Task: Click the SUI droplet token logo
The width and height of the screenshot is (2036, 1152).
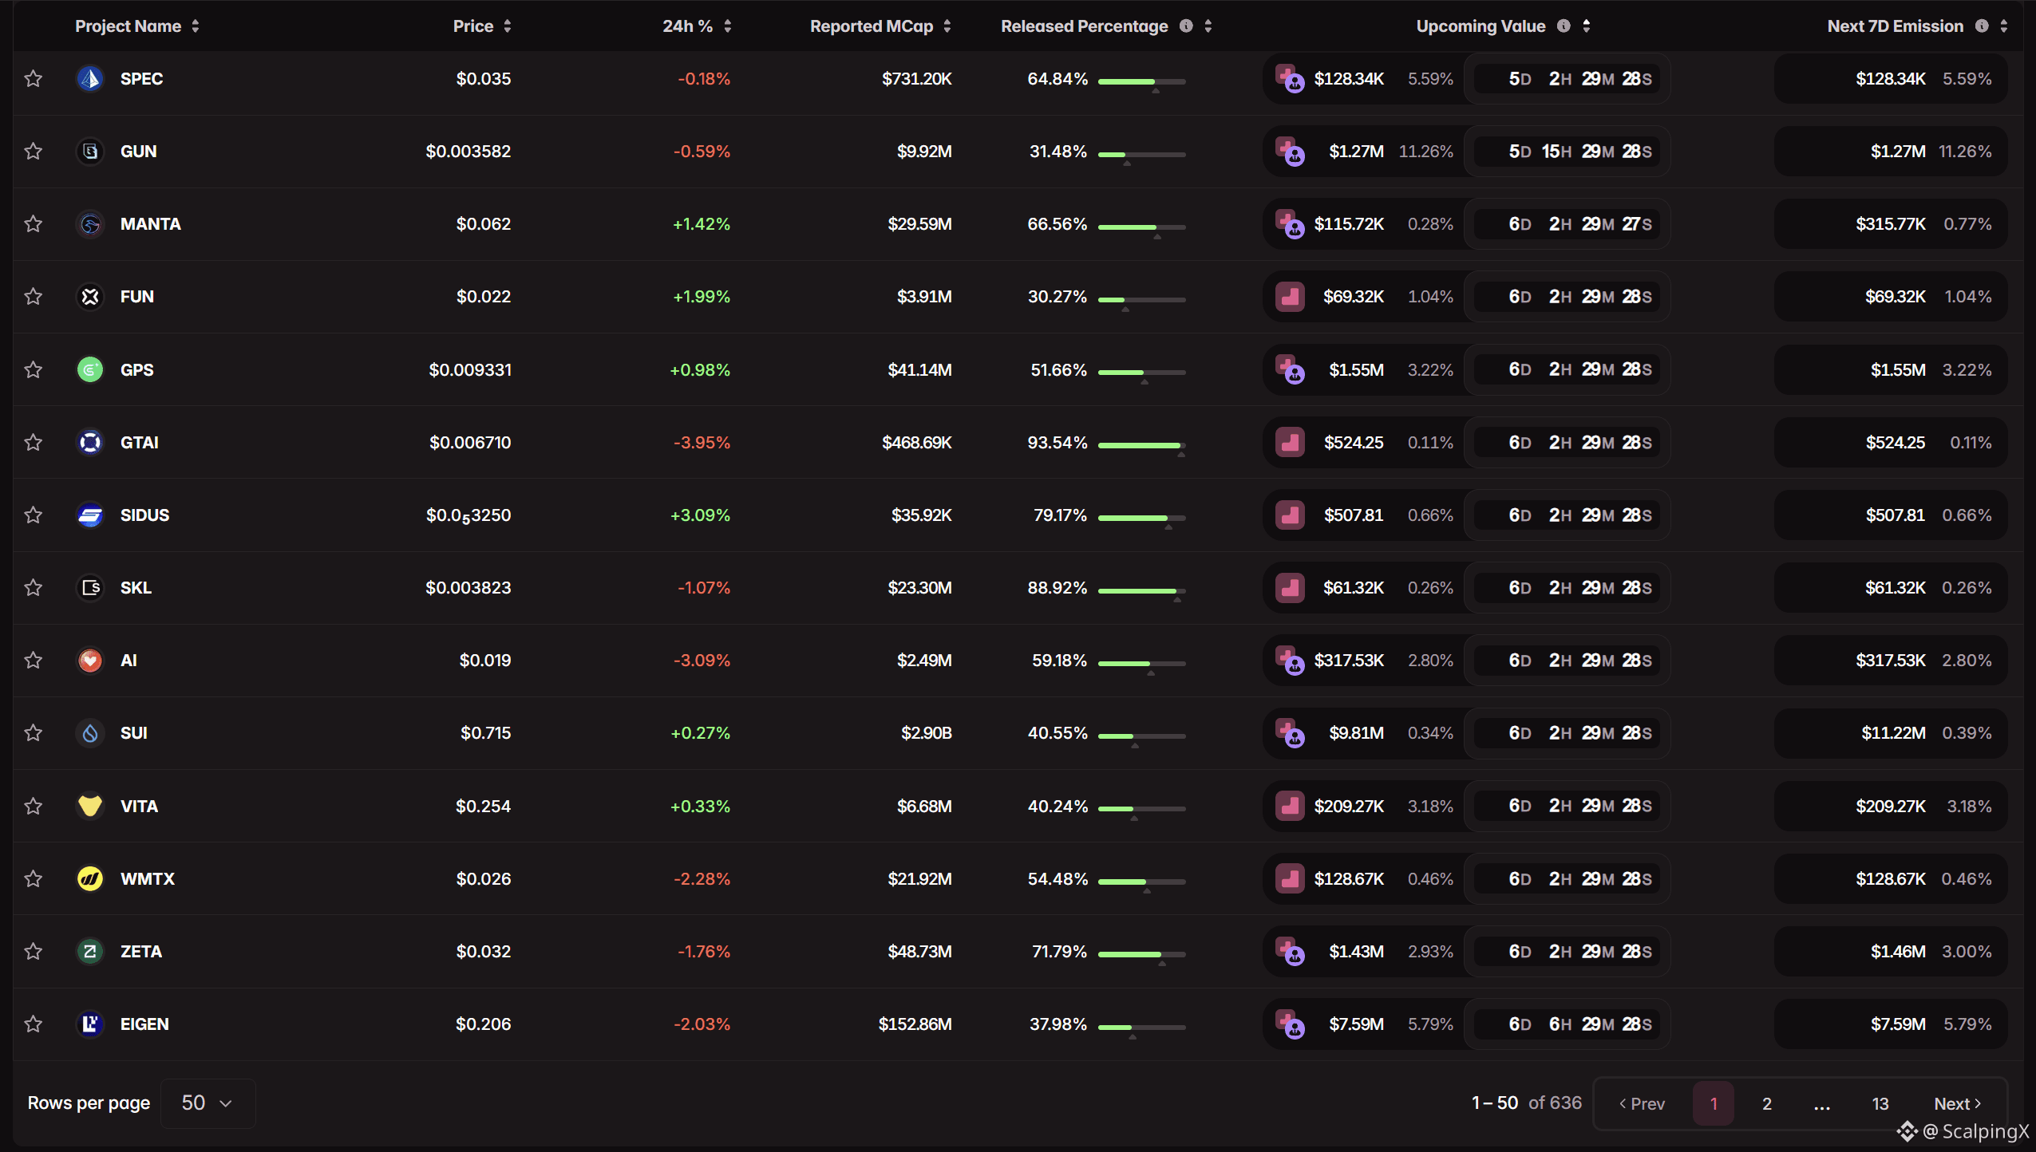Action: pos(90,733)
